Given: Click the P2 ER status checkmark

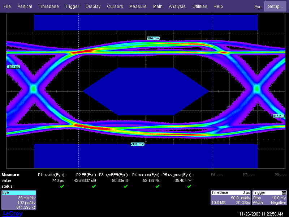Looking at the screenshot, I should (94, 186).
